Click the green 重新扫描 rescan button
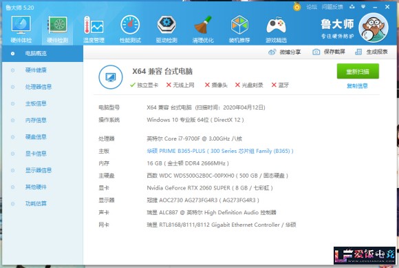 [358, 72]
